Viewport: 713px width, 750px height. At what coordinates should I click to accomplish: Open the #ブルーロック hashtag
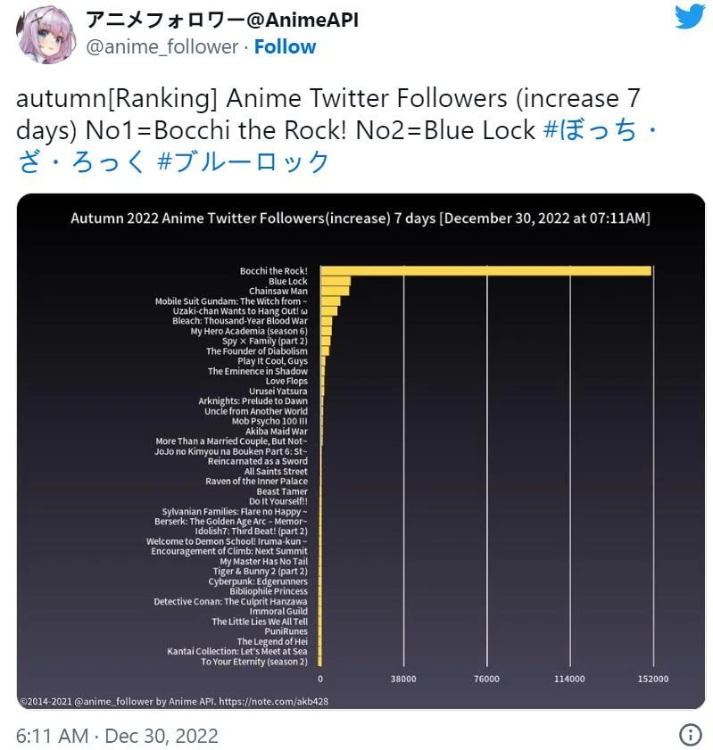(243, 161)
